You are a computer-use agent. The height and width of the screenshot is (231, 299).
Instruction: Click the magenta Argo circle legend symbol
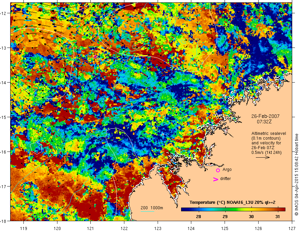(218, 170)
